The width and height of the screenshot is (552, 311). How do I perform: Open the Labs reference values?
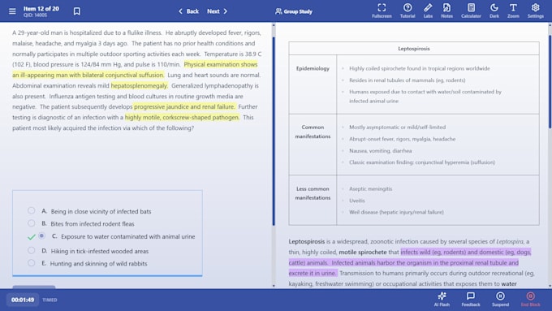coord(428,11)
